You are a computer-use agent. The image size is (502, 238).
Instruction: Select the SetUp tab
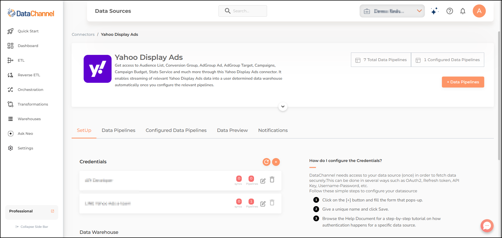(84, 130)
